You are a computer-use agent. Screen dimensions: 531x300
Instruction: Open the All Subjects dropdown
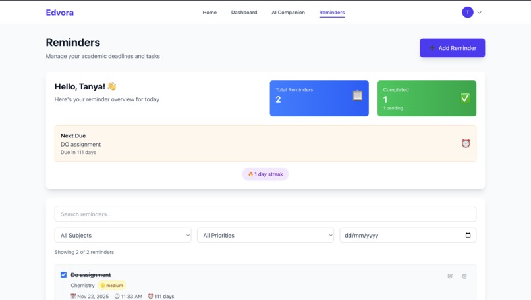tap(123, 235)
